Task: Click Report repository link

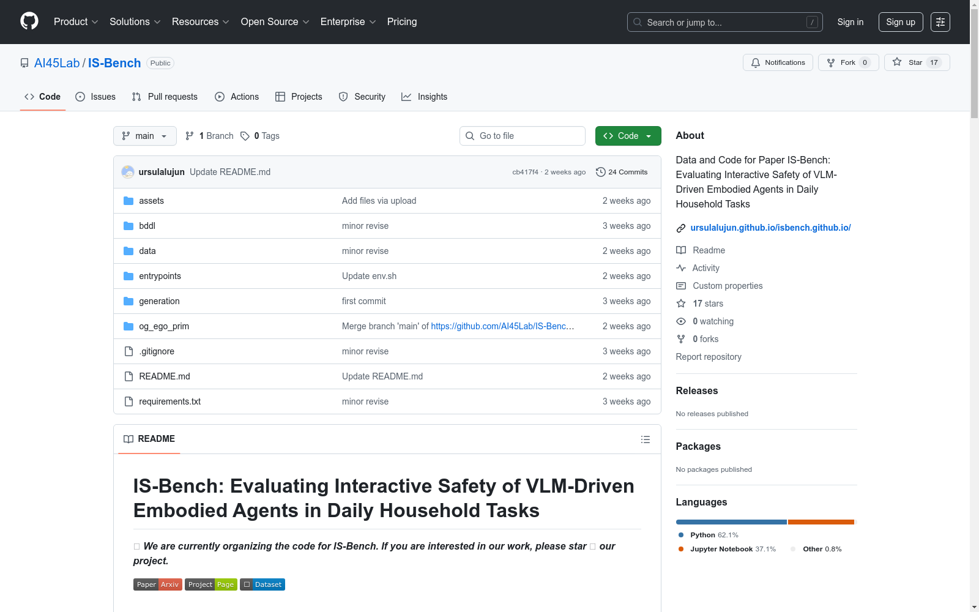Action: click(x=709, y=357)
